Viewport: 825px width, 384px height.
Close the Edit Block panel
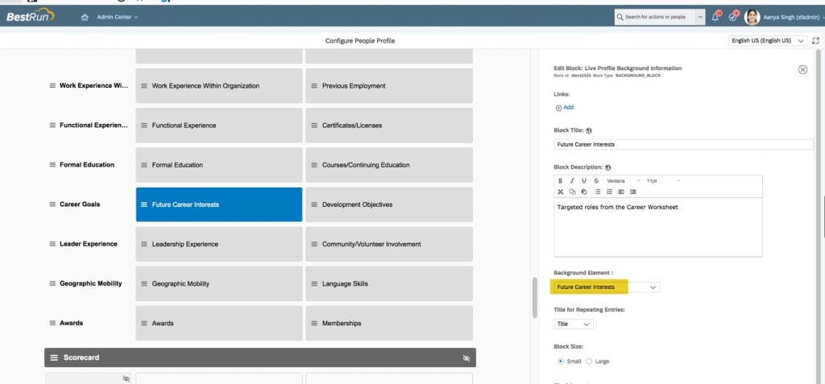(x=802, y=70)
